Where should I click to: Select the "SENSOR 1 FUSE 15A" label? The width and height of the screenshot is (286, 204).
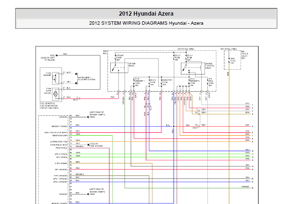(x=140, y=82)
